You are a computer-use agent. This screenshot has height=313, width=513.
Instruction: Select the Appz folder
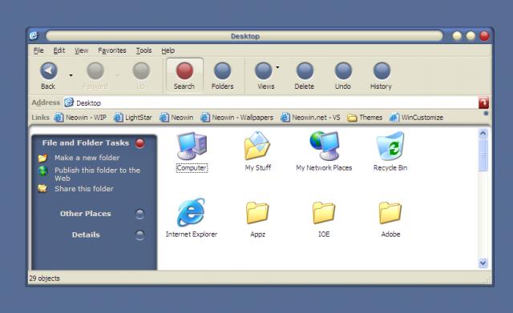click(258, 219)
